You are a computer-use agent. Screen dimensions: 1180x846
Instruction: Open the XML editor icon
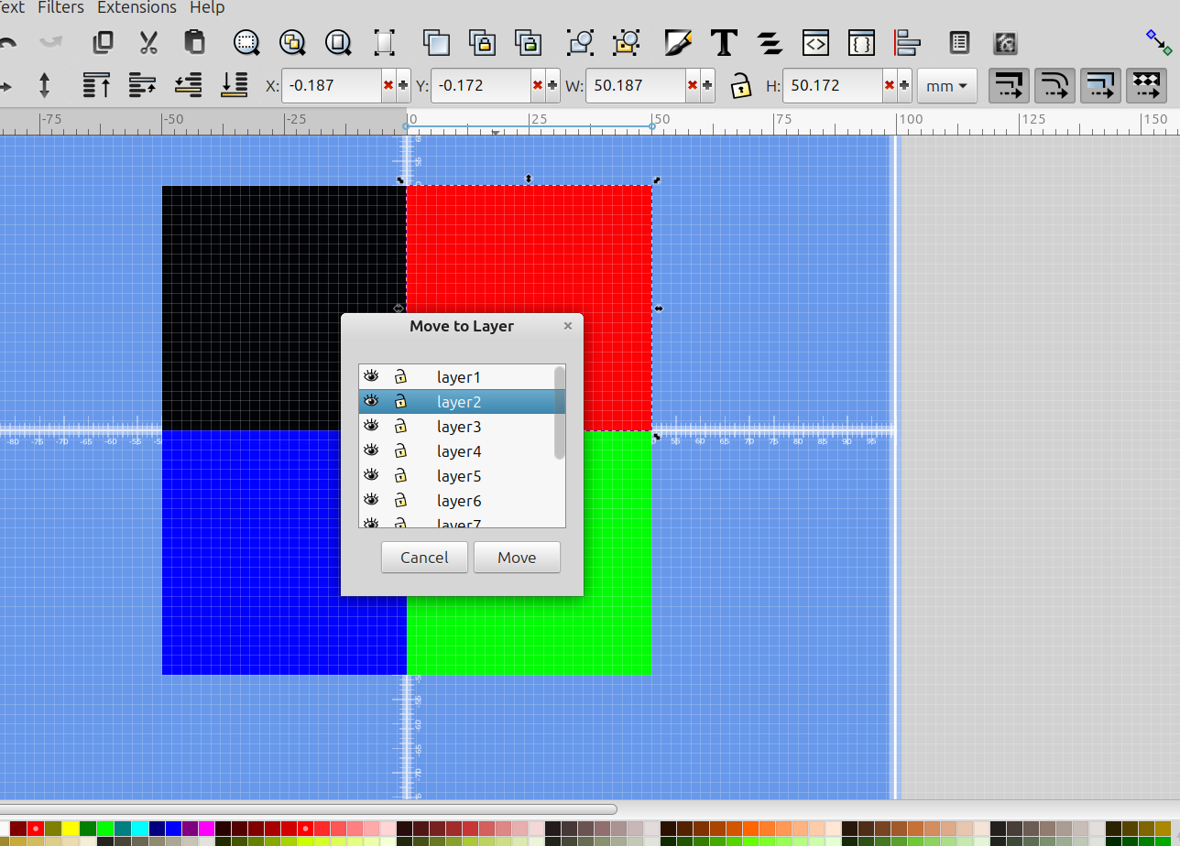coord(815,42)
